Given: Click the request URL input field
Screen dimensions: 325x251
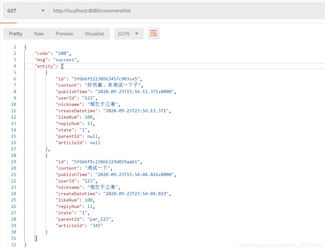Looking at the screenshot, I should (127, 11).
